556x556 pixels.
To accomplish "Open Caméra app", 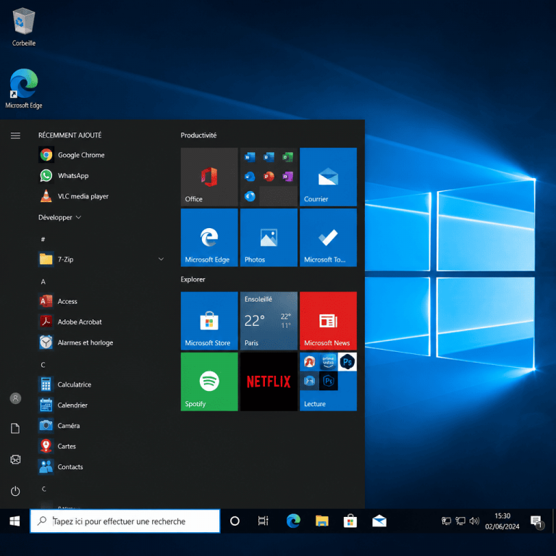I will click(x=101, y=426).
